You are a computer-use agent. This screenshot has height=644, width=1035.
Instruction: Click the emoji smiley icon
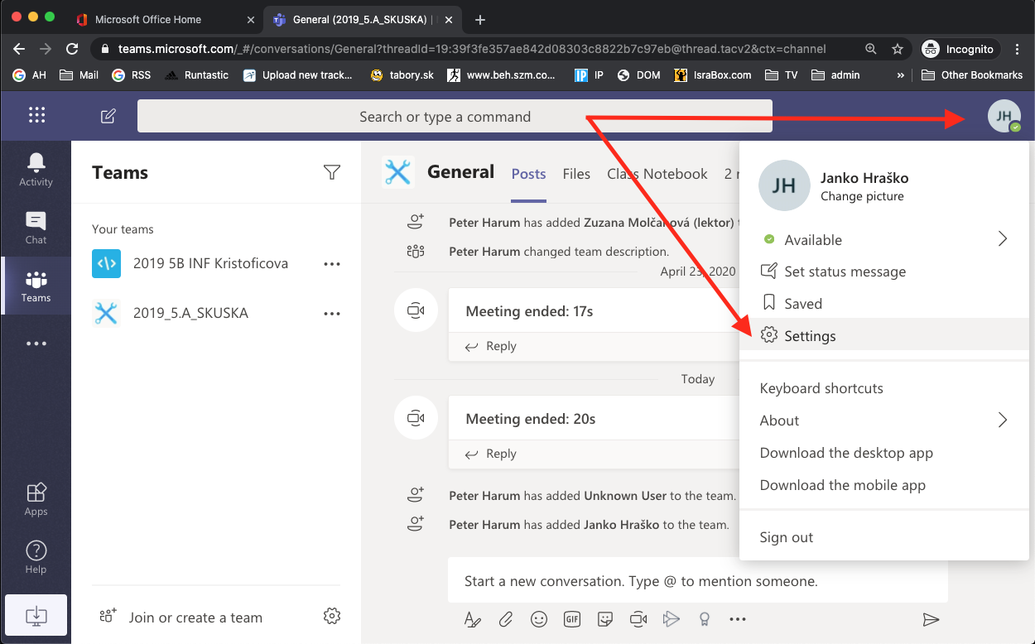539,619
